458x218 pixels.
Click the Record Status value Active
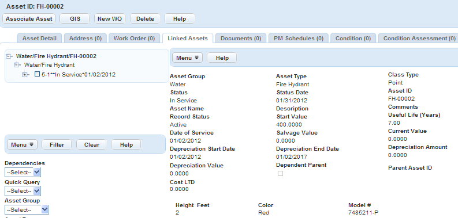pyautogui.click(x=178, y=125)
